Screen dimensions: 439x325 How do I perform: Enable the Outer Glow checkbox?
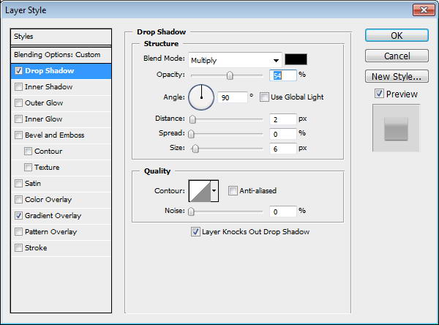(x=18, y=102)
